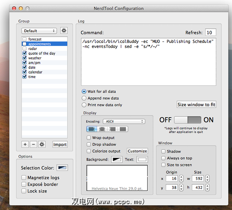The height and width of the screenshot is (210, 232).
Task: Click the Import button
Action: [60, 144]
